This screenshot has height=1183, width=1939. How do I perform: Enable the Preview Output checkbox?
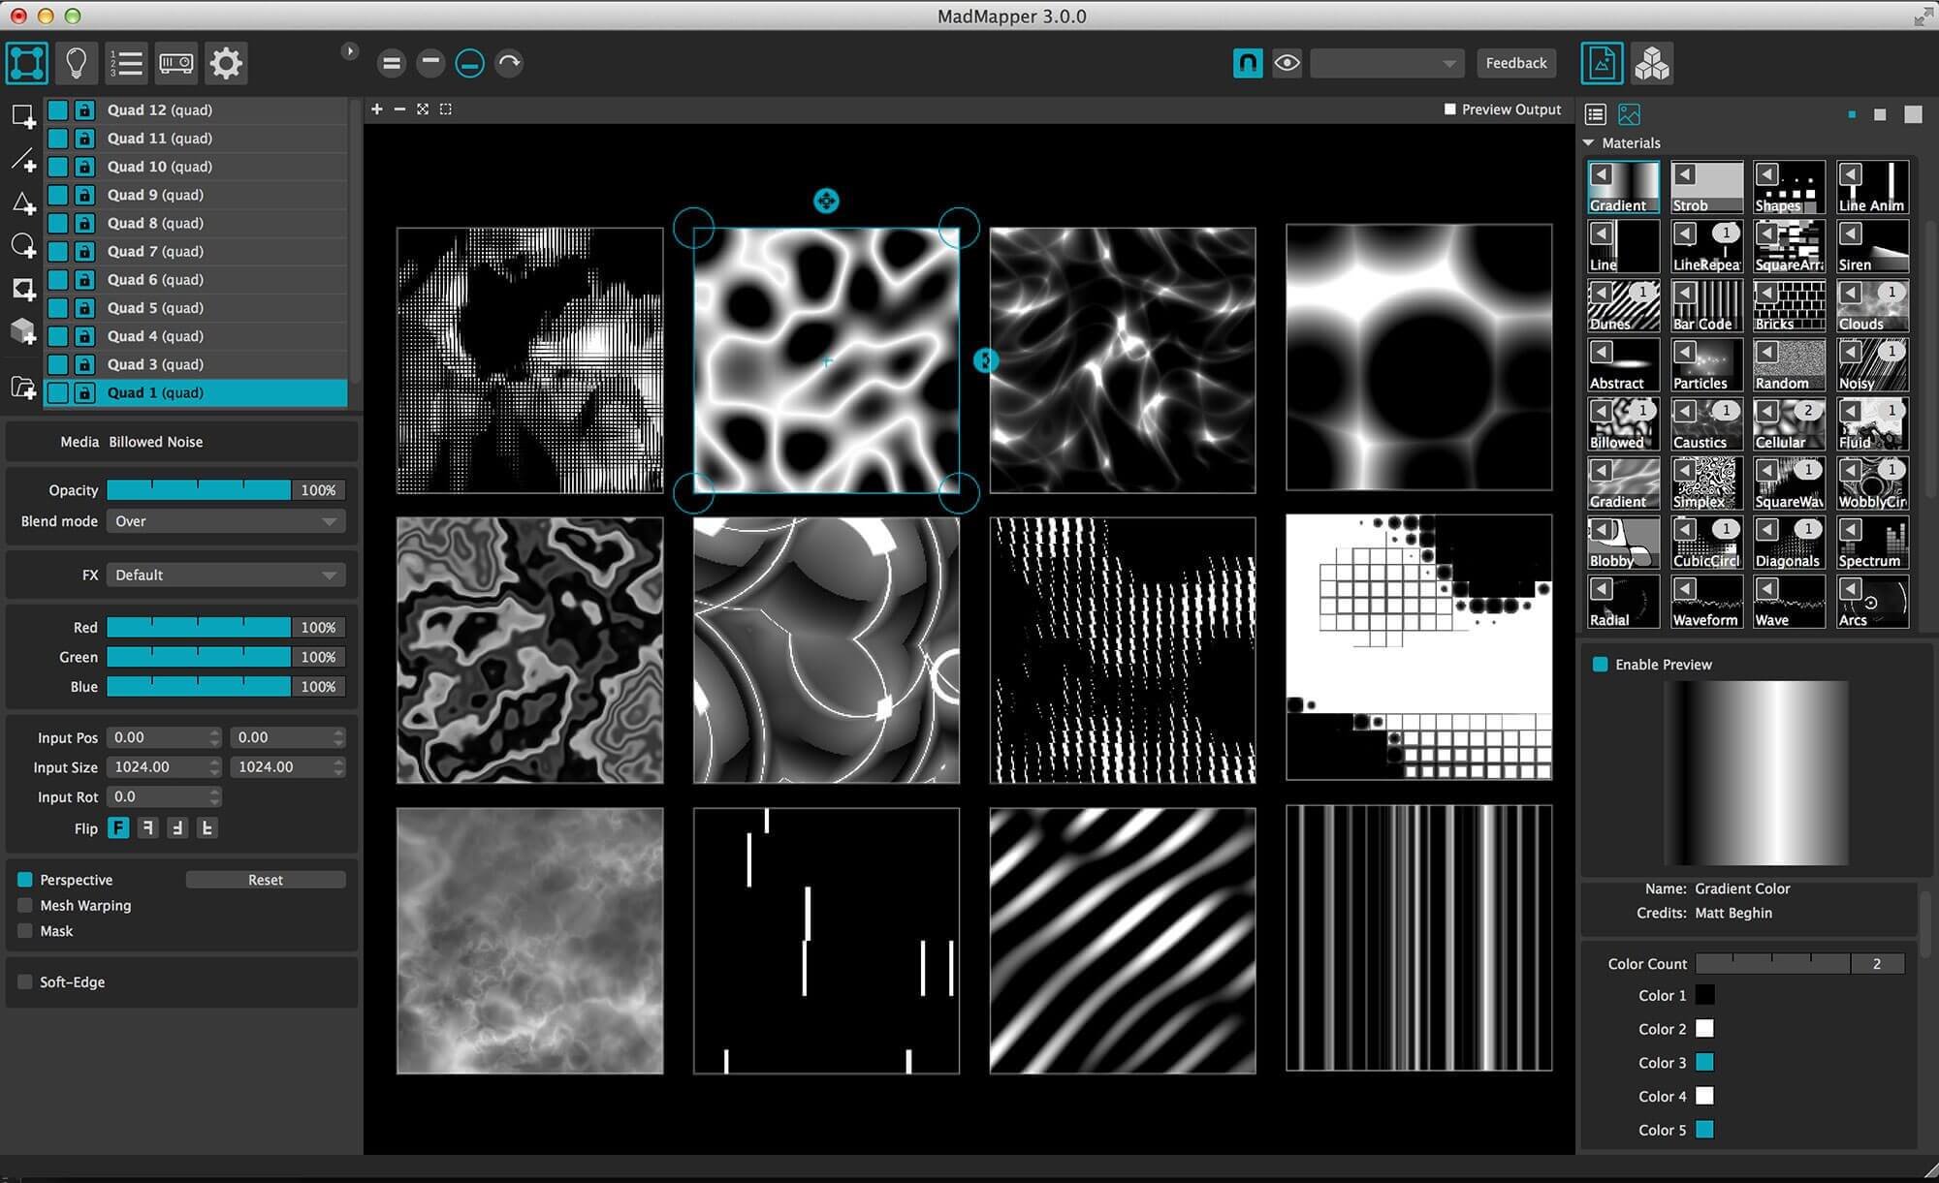1450,109
